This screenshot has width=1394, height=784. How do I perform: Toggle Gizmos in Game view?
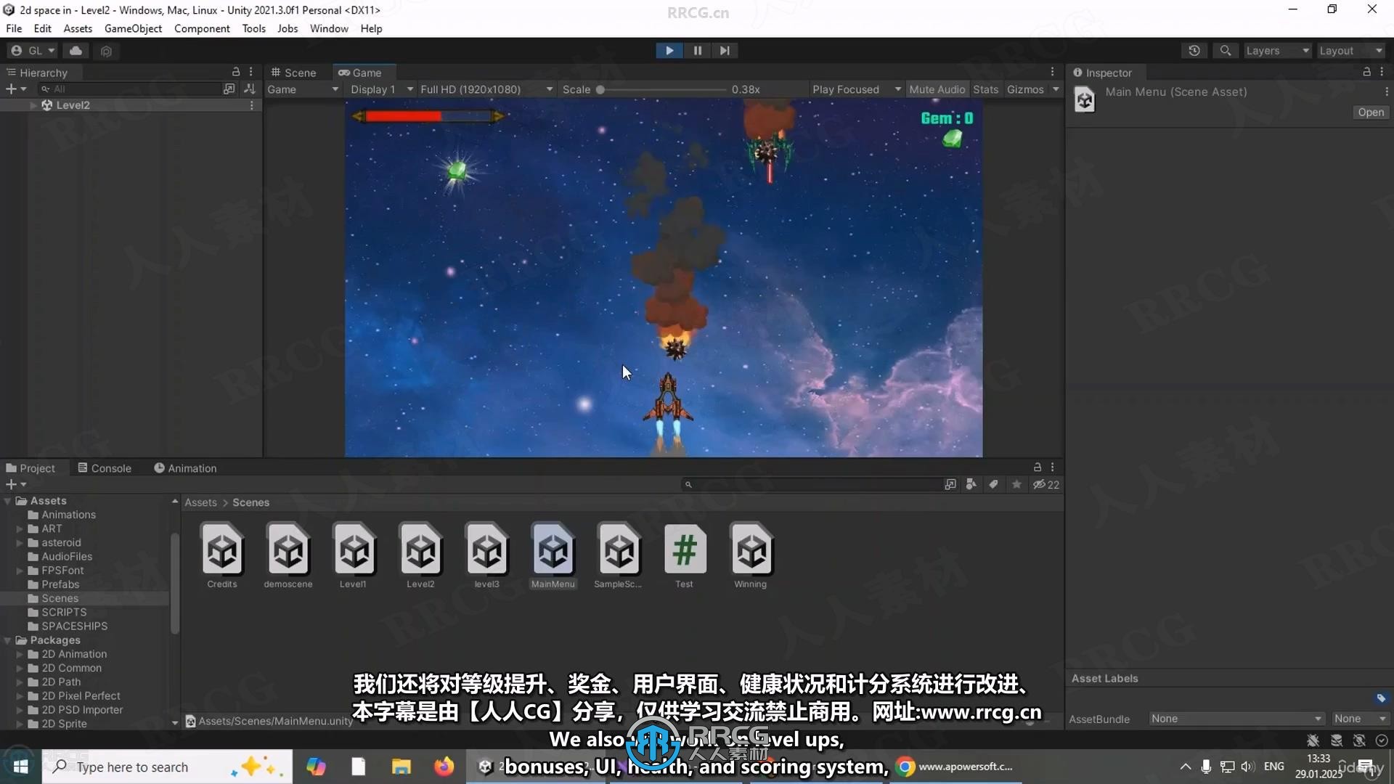[1025, 89]
